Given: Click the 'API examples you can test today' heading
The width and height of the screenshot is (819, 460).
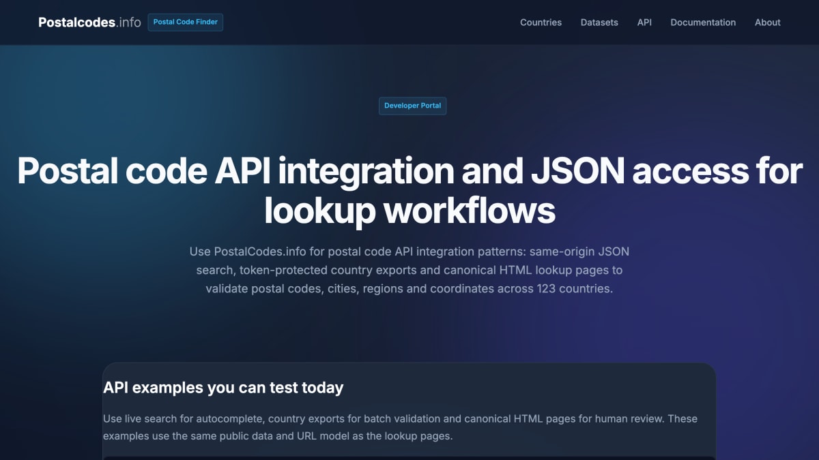Looking at the screenshot, I should click(x=223, y=388).
